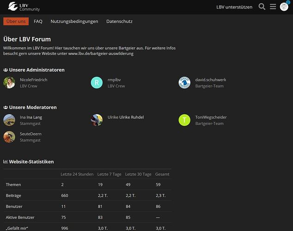Click the Unsere Moderatoren group icon

click(x=6, y=107)
